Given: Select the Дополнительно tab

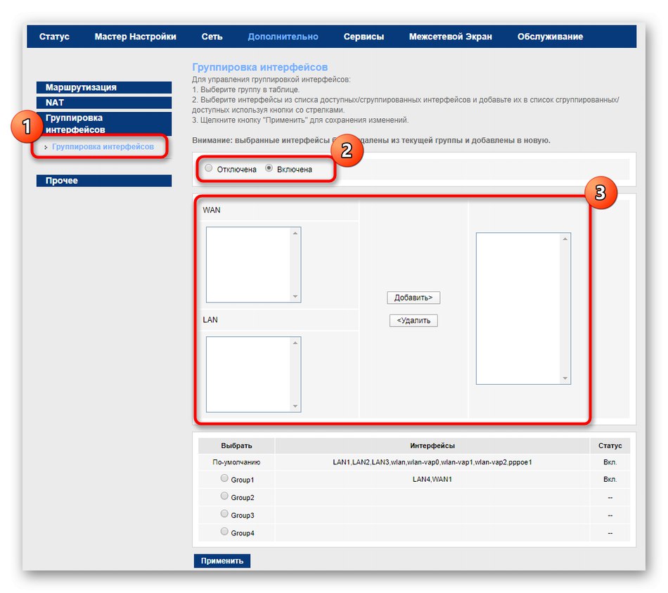Looking at the screenshot, I should click(x=283, y=37).
